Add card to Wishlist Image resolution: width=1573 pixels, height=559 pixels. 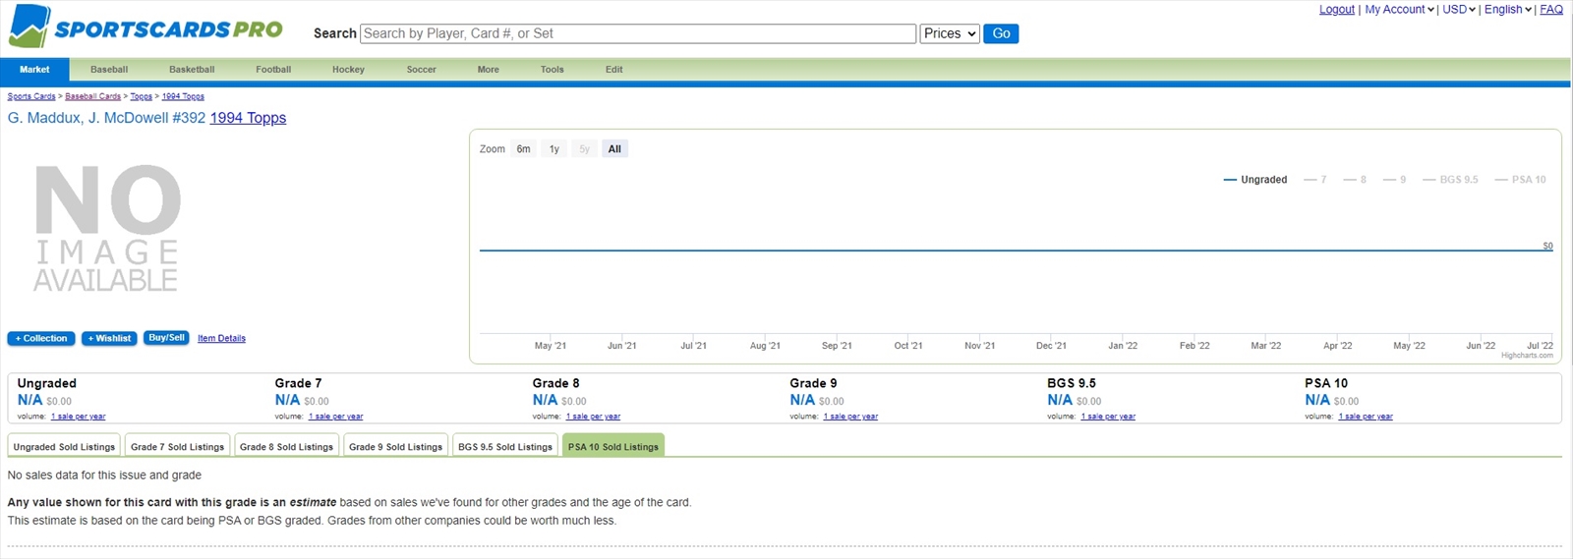[x=109, y=338]
